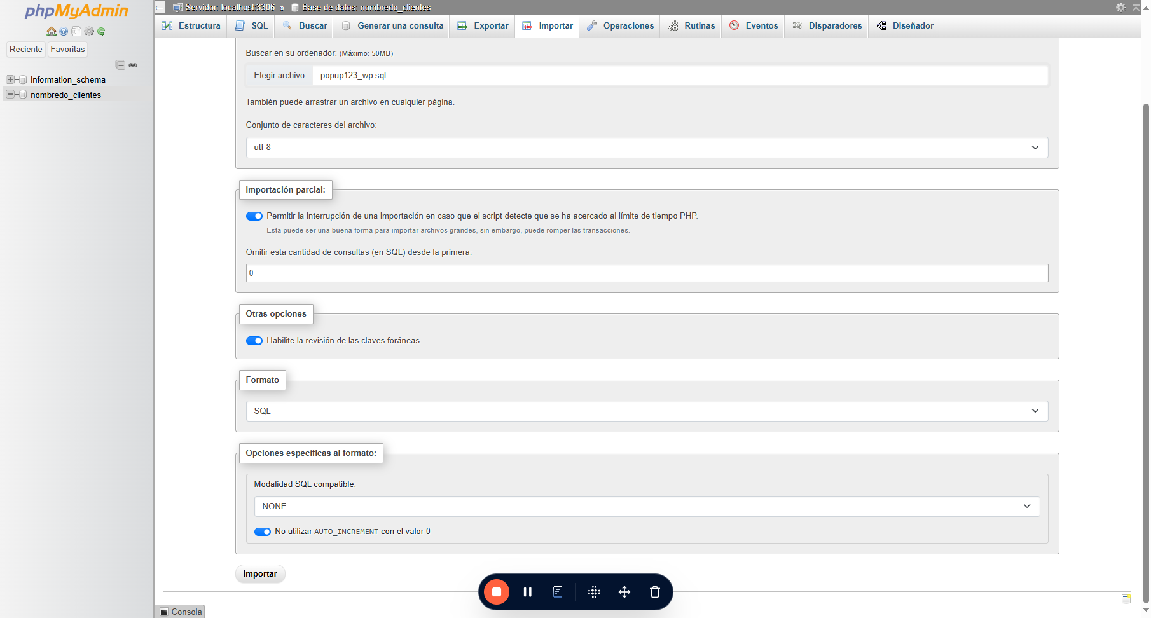Image resolution: width=1151 pixels, height=618 pixels.
Task: Open the SQL tab
Action: pyautogui.click(x=251, y=25)
